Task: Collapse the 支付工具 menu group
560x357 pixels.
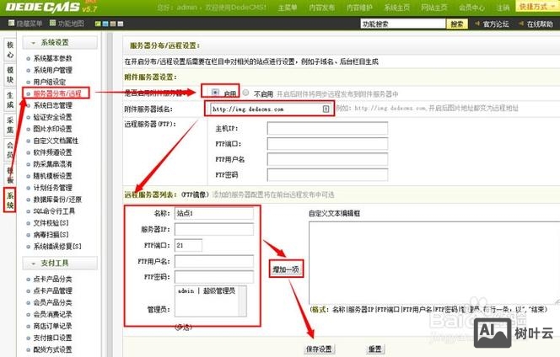Action: pyautogui.click(x=60, y=264)
